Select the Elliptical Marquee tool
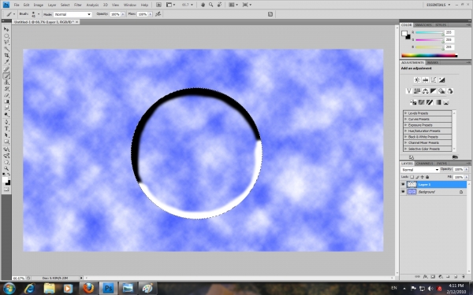 pos(6,36)
